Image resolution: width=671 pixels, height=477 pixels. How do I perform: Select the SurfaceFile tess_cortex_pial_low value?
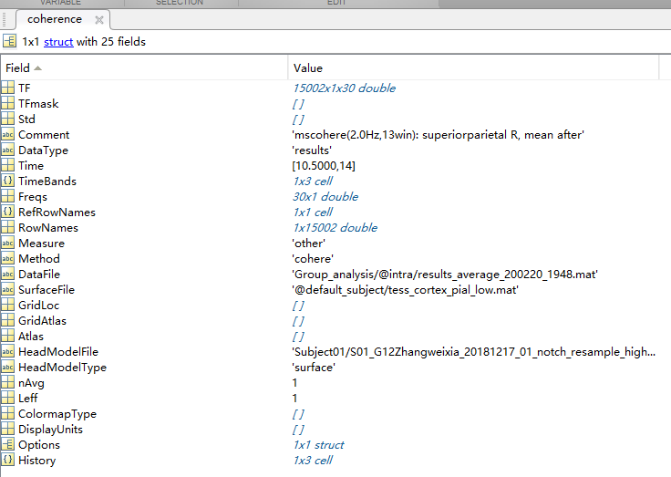pos(405,290)
